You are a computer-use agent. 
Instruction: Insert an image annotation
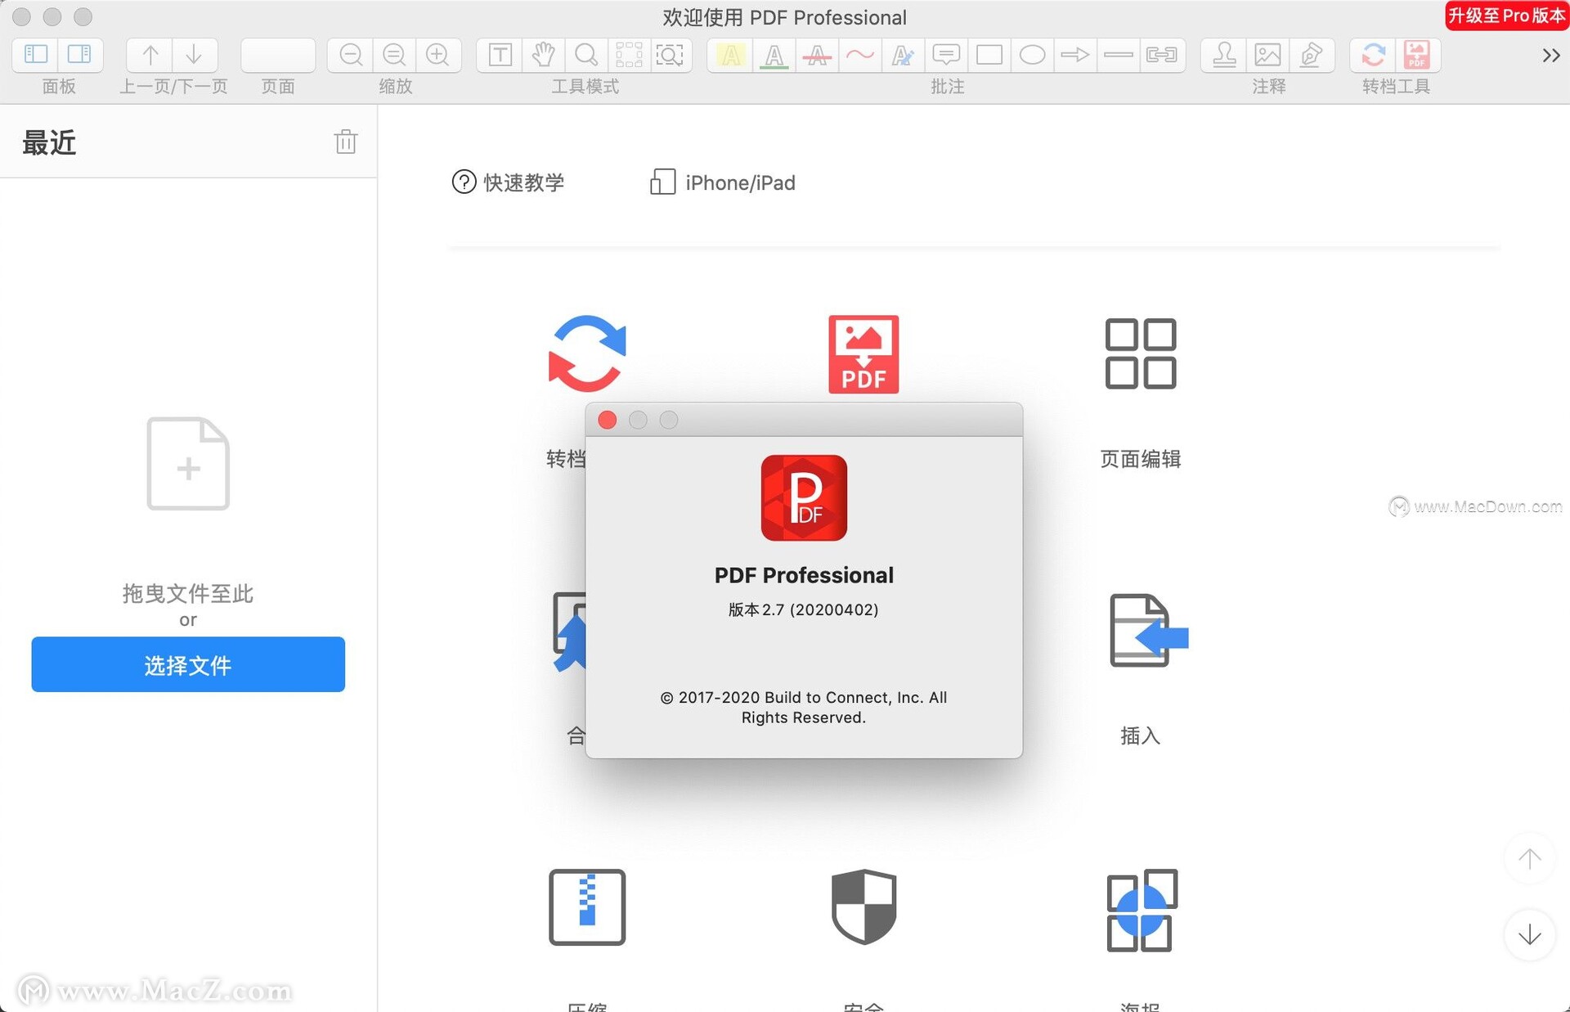pyautogui.click(x=1267, y=55)
